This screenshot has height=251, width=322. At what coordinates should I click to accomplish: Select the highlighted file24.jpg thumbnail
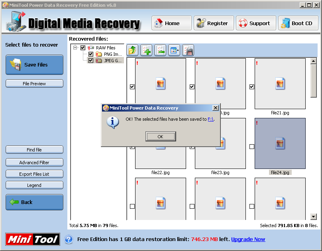coord(280,143)
